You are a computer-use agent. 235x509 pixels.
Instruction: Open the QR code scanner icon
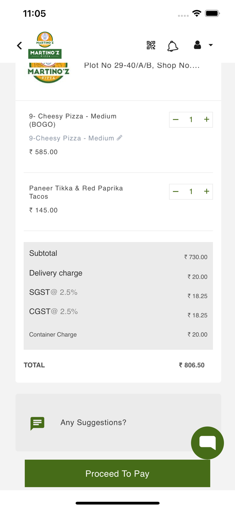point(151,45)
